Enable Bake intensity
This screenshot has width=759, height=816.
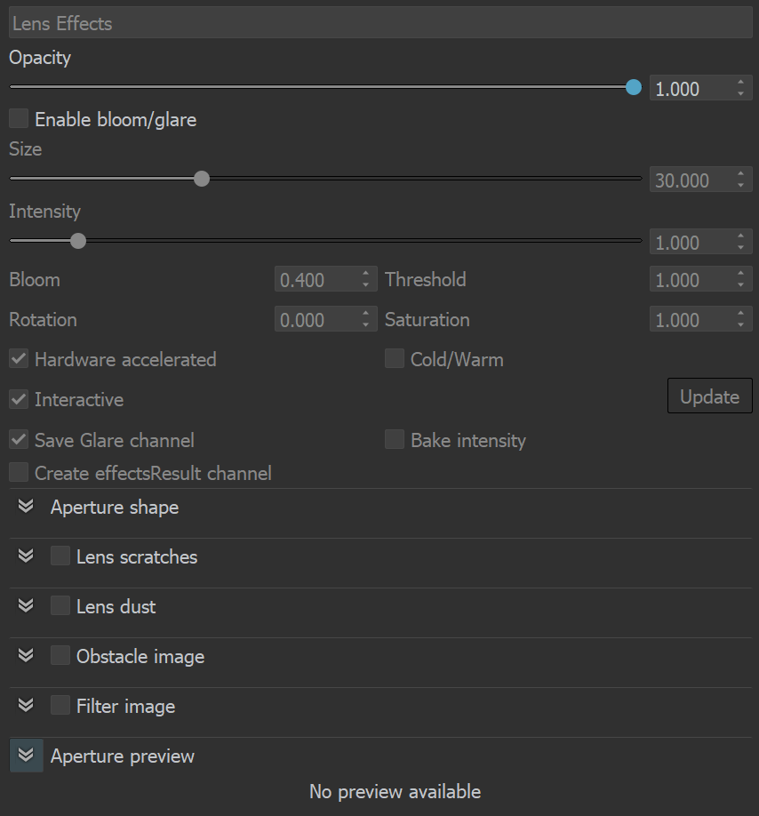(x=394, y=440)
